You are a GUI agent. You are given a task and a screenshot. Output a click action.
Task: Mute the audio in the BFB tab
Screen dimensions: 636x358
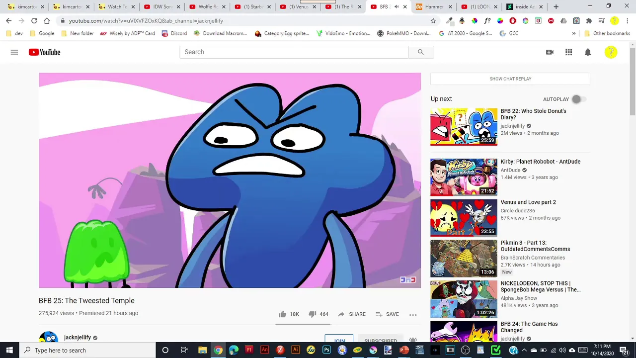click(397, 6)
